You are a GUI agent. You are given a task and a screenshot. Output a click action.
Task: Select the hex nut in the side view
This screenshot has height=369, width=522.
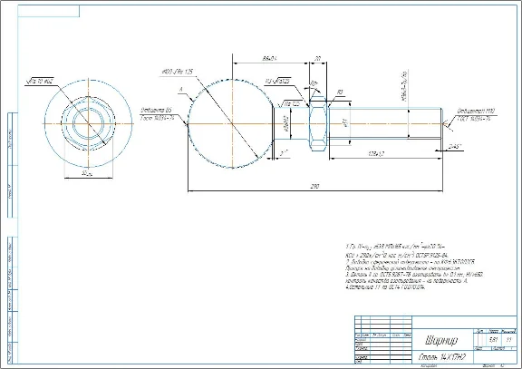[x=318, y=124]
